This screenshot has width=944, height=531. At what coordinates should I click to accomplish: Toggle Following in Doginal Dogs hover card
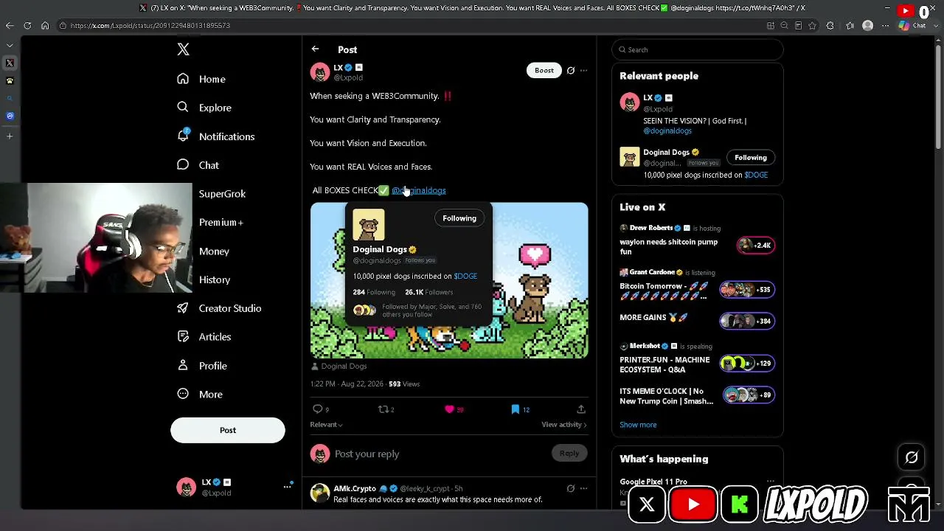pos(459,218)
